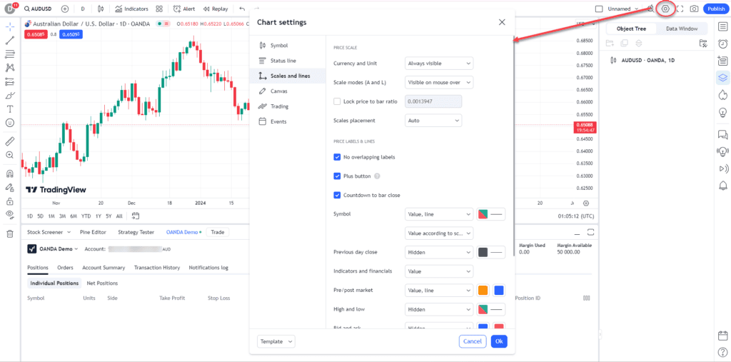Open the Scales placement dropdown
This screenshot has width=731, height=362.
coord(433,121)
